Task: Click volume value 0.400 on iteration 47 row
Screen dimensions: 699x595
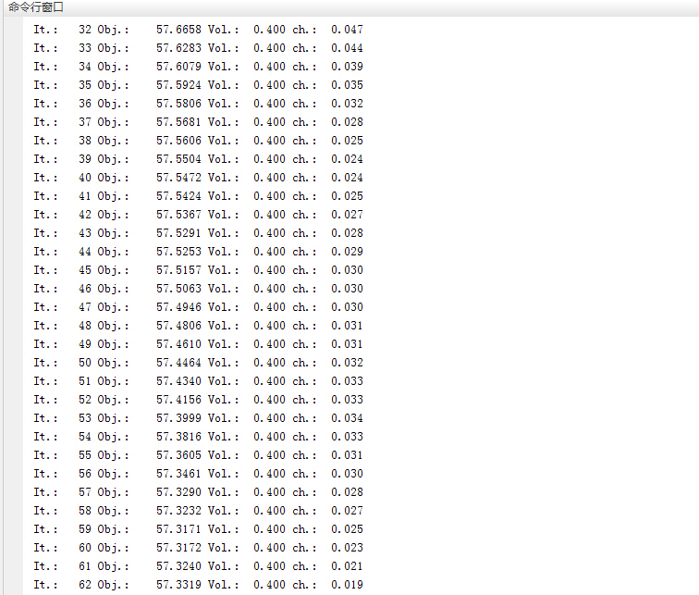Action: click(x=269, y=307)
